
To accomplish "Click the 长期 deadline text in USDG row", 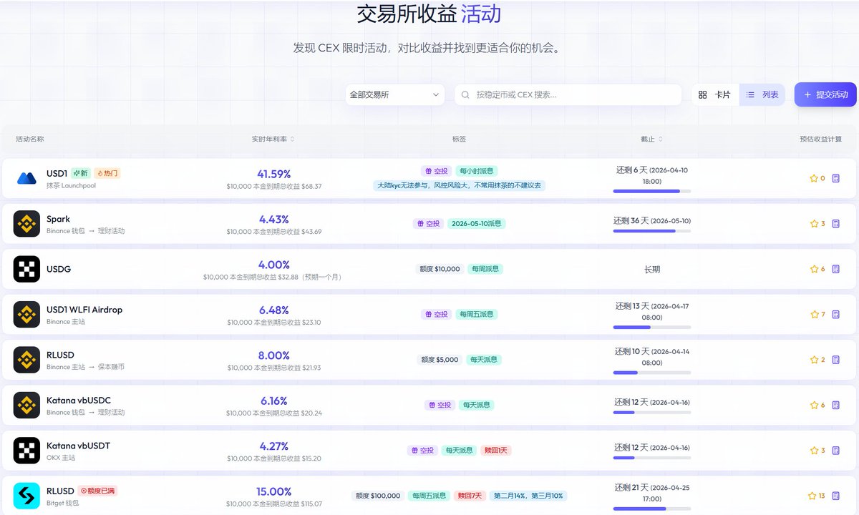I will (x=652, y=270).
